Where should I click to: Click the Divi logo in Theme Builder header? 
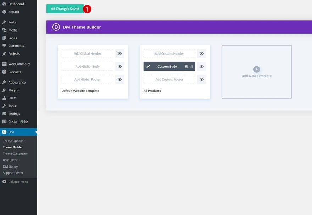click(56, 27)
